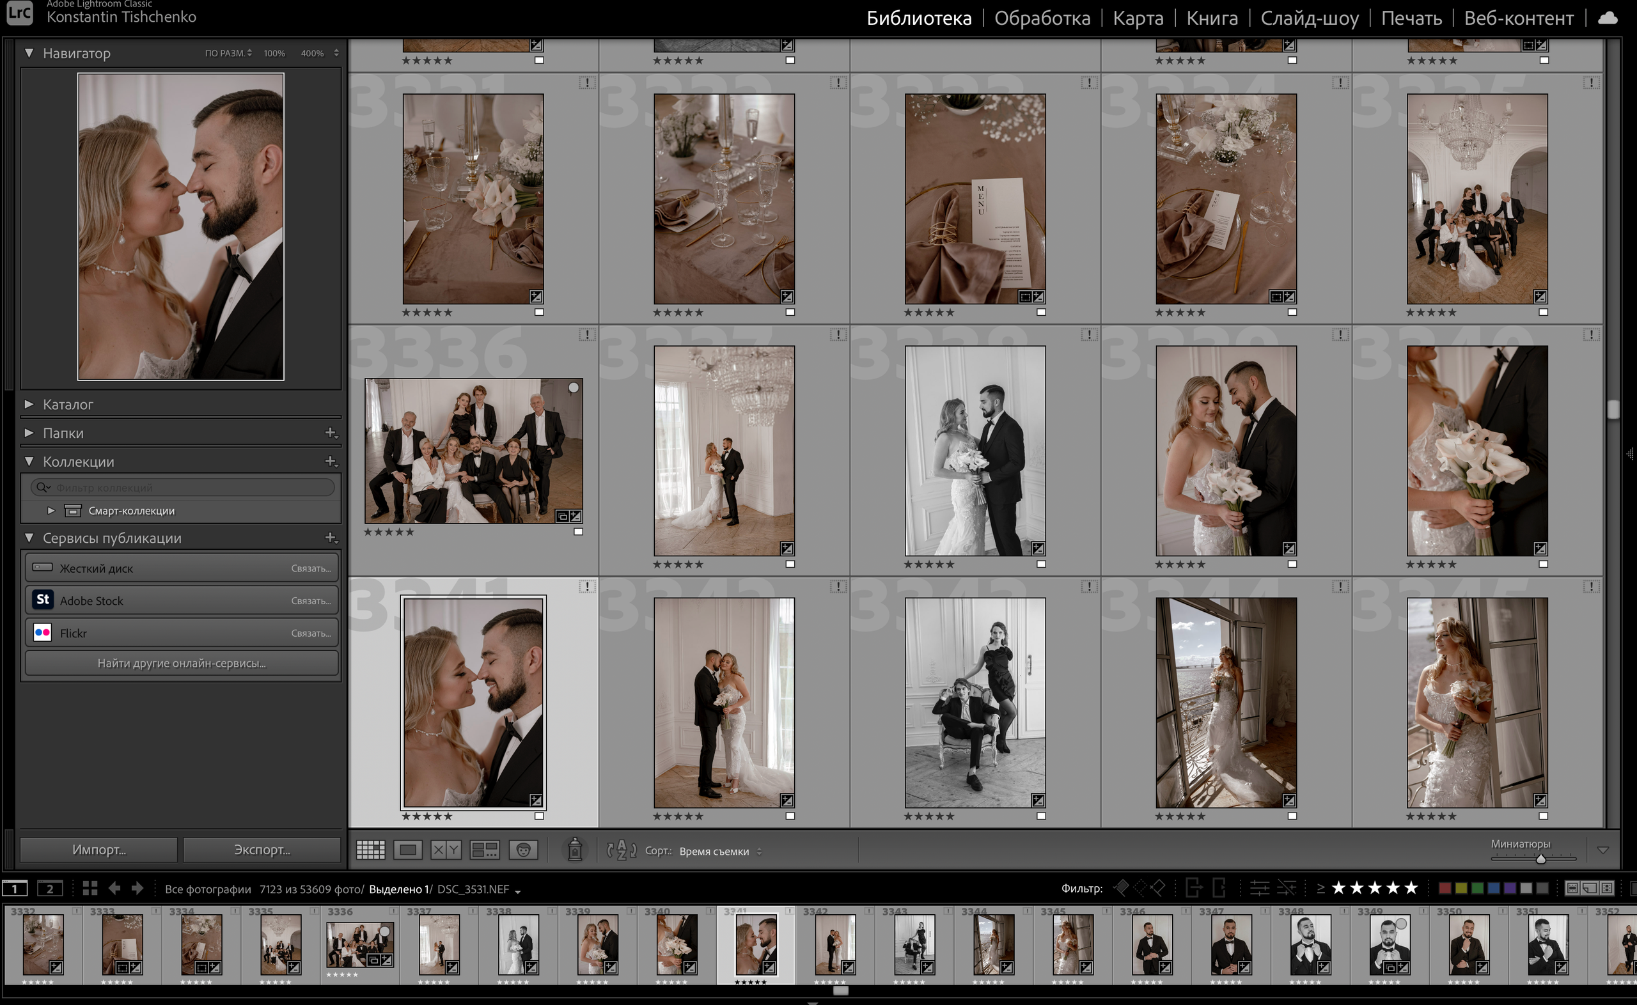Open People face view
1637x1005 pixels.
[523, 850]
